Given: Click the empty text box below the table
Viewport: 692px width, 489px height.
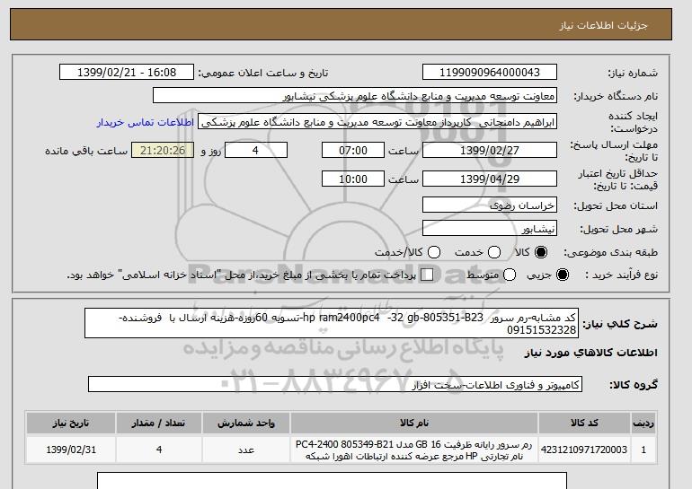Looking at the screenshot, I should point(332,481).
